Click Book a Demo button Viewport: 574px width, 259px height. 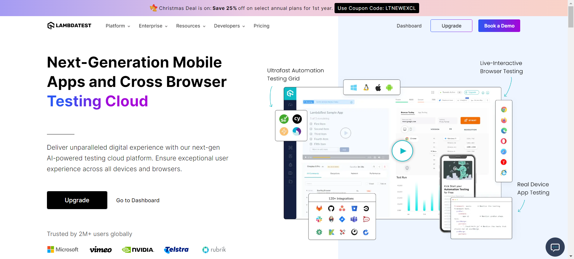(x=499, y=26)
